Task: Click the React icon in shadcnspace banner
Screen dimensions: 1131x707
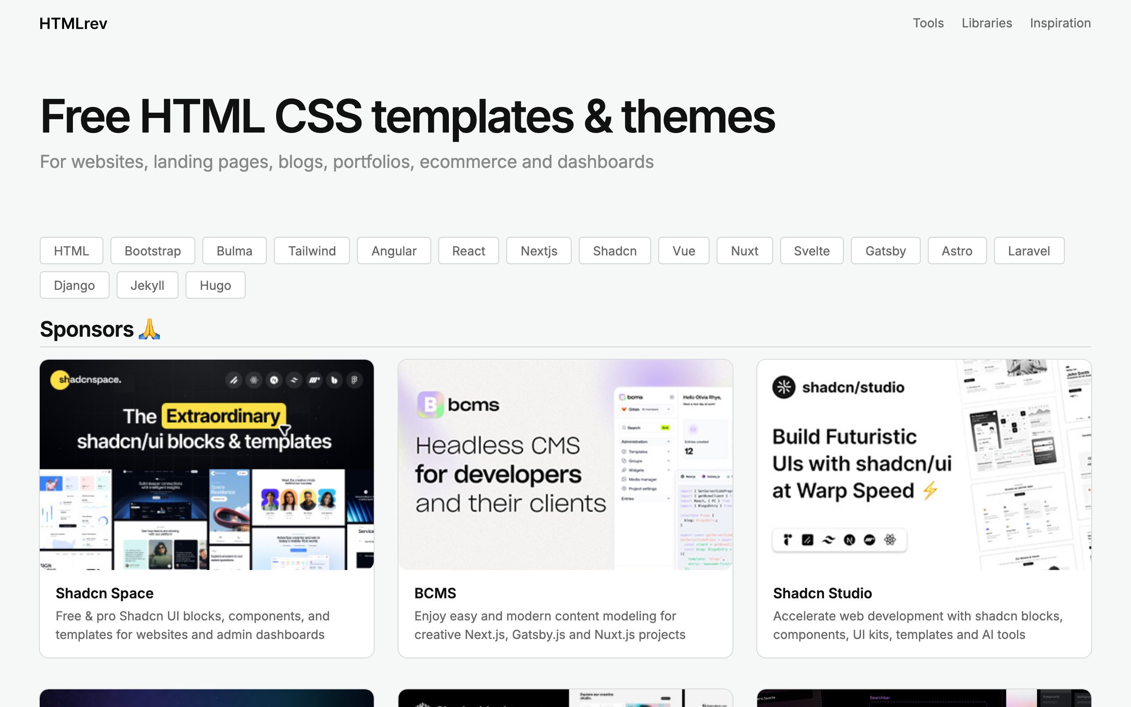Action: click(254, 380)
